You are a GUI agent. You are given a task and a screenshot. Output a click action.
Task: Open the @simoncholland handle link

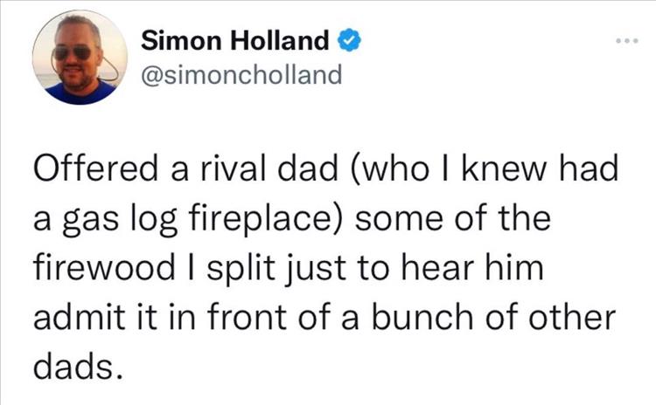(x=241, y=74)
